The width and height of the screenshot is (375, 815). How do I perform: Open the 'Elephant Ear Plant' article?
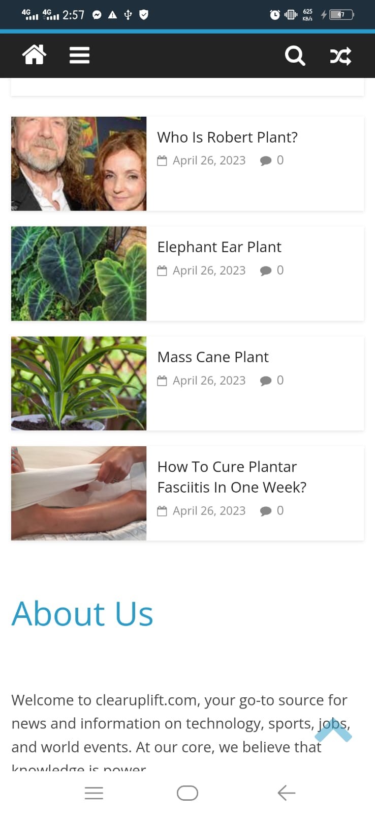pos(219,247)
